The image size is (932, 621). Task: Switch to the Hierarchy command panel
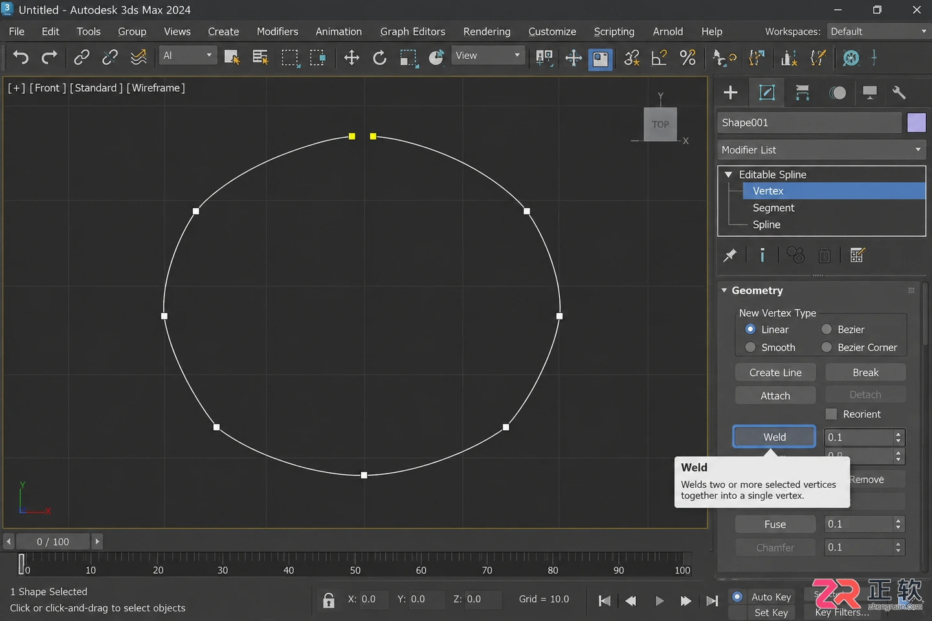click(803, 93)
